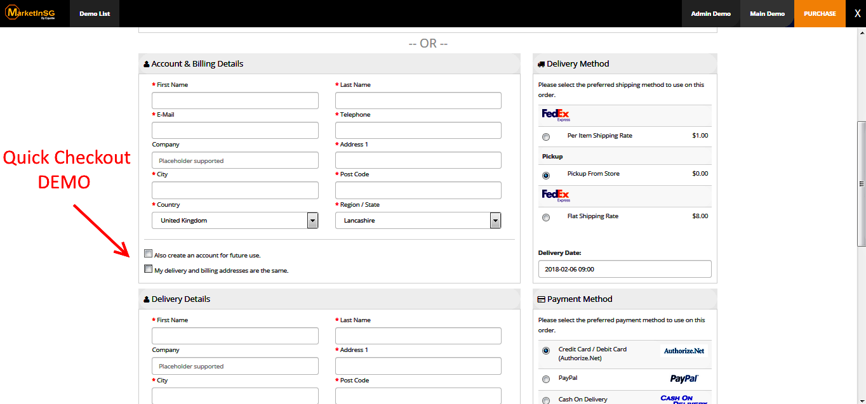This screenshot has width=866, height=404.
Task: Switch to the Admin Demo tab
Action: [x=711, y=13]
